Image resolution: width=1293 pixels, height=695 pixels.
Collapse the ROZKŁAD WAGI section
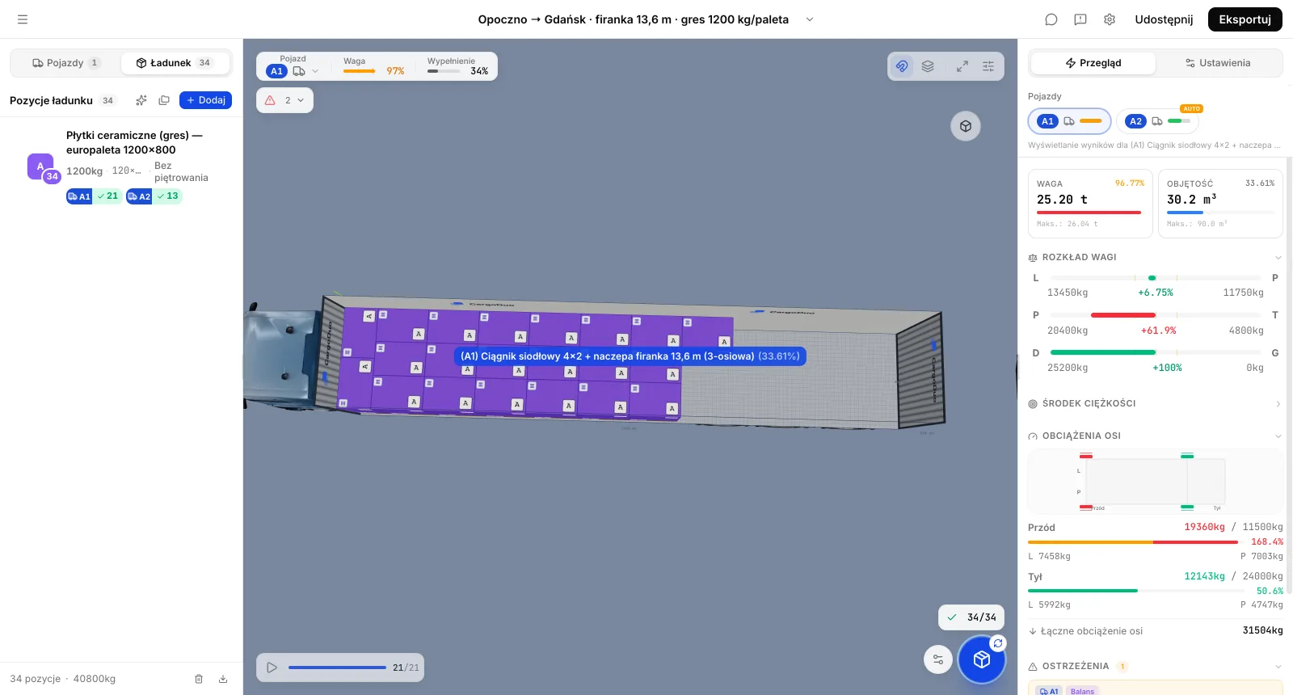pos(1155,257)
